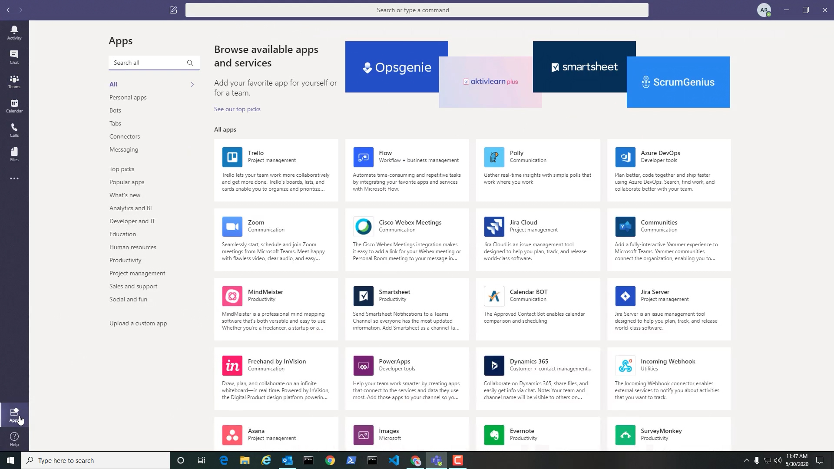Browse Human resources apps

tap(133, 247)
